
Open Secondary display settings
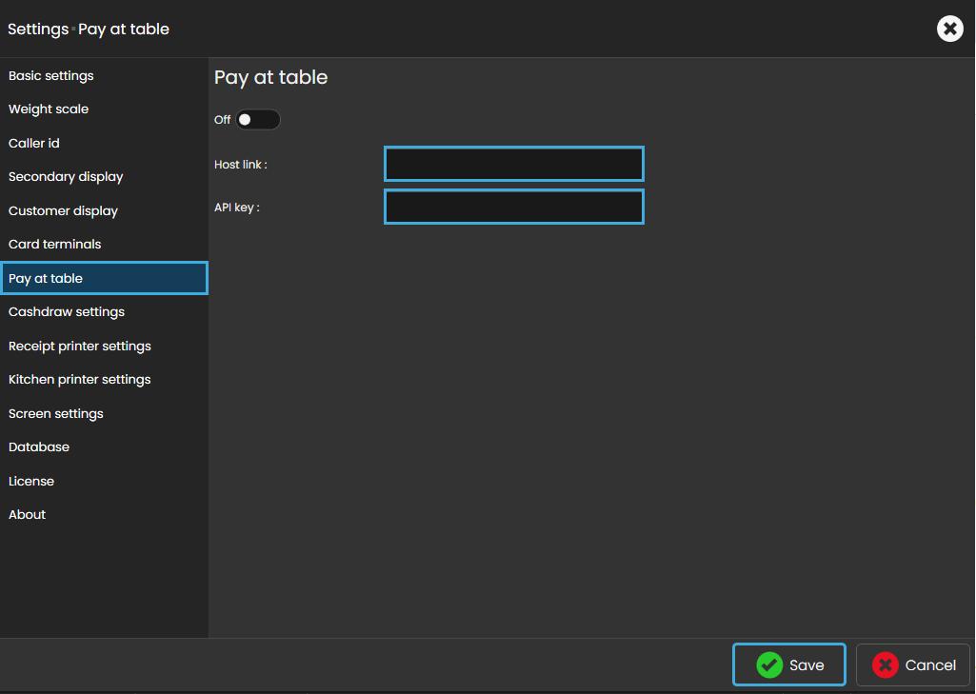(66, 177)
